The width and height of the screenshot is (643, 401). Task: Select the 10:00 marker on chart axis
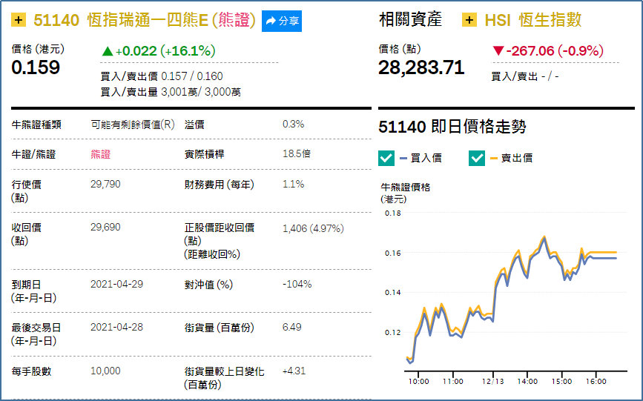pos(418,381)
